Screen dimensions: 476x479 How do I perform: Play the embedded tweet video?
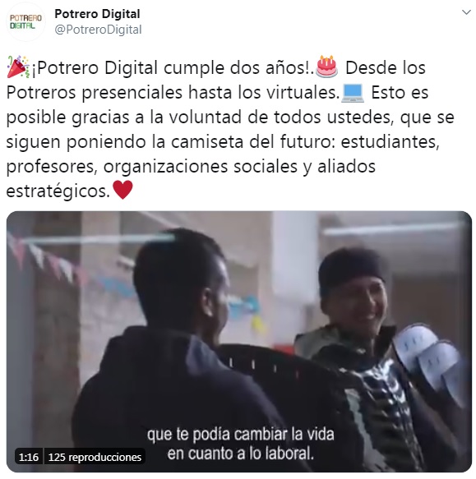pos(239,342)
